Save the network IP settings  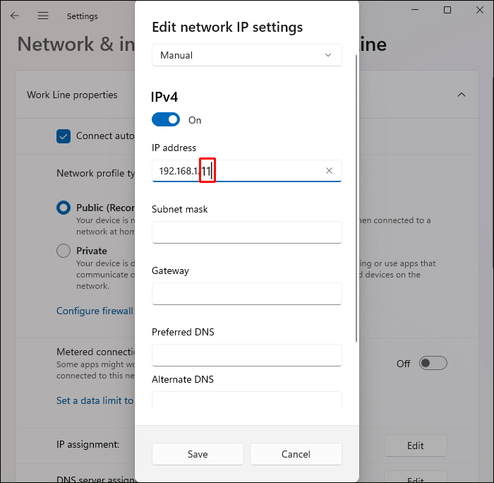(198, 454)
